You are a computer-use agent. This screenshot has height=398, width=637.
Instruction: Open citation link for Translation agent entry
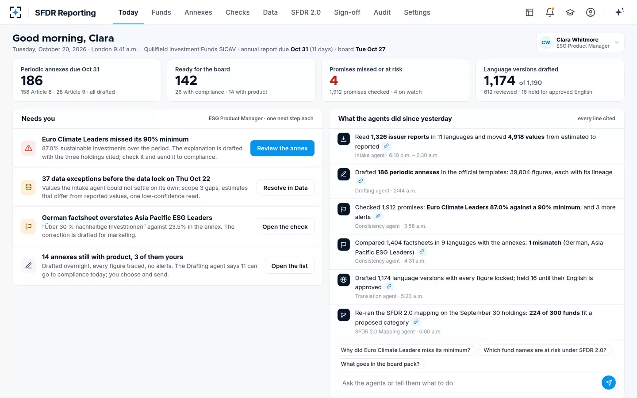[x=389, y=287]
